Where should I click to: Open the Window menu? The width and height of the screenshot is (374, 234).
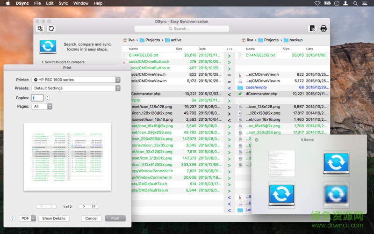coord(81,3)
